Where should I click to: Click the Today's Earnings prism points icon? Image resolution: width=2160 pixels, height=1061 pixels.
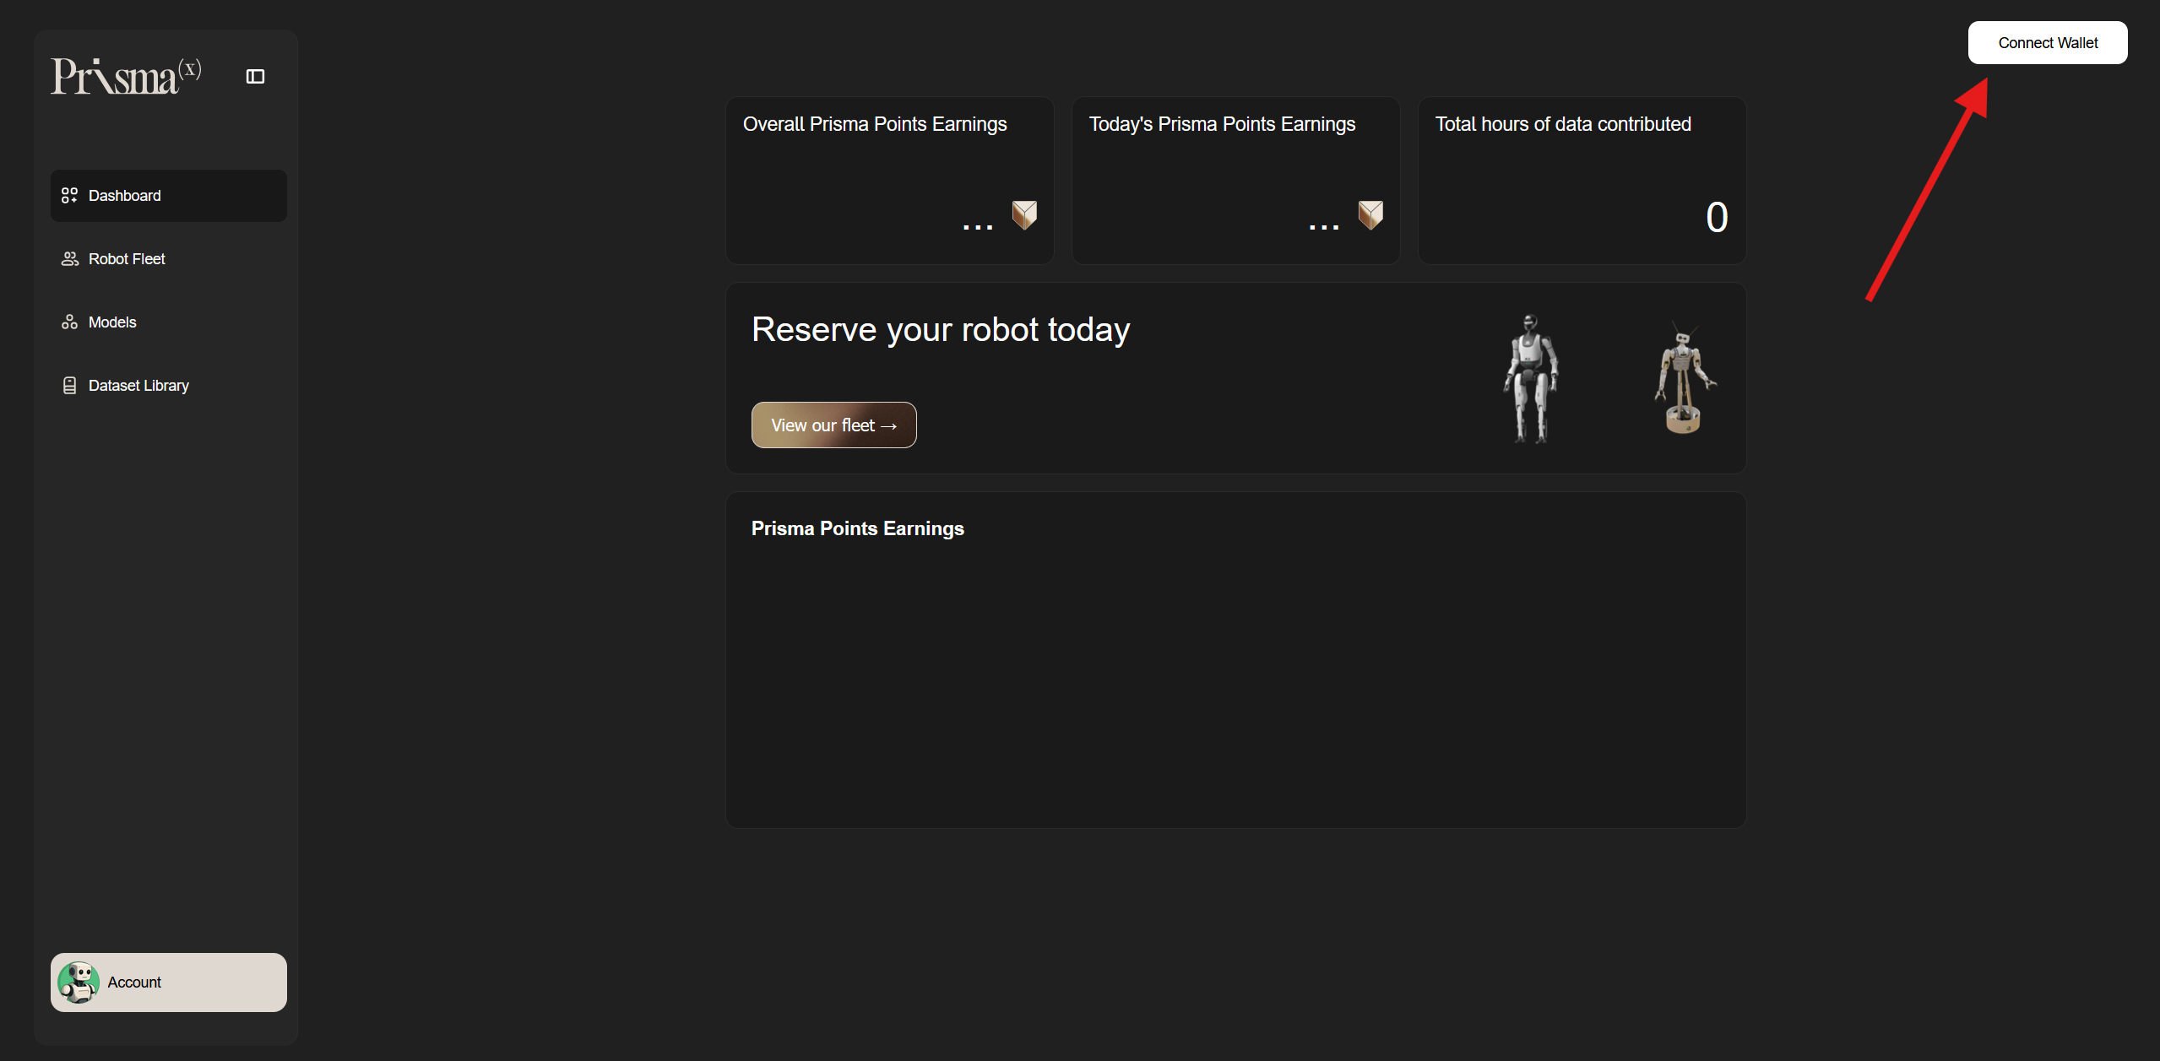point(1370,215)
